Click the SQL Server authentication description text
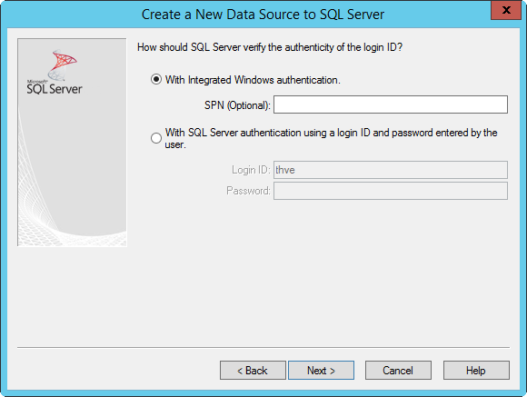Screen dimensions: 527x397 [331, 138]
